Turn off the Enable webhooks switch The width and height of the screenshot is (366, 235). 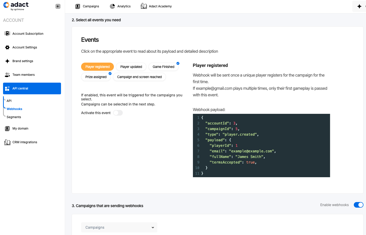pyautogui.click(x=359, y=205)
